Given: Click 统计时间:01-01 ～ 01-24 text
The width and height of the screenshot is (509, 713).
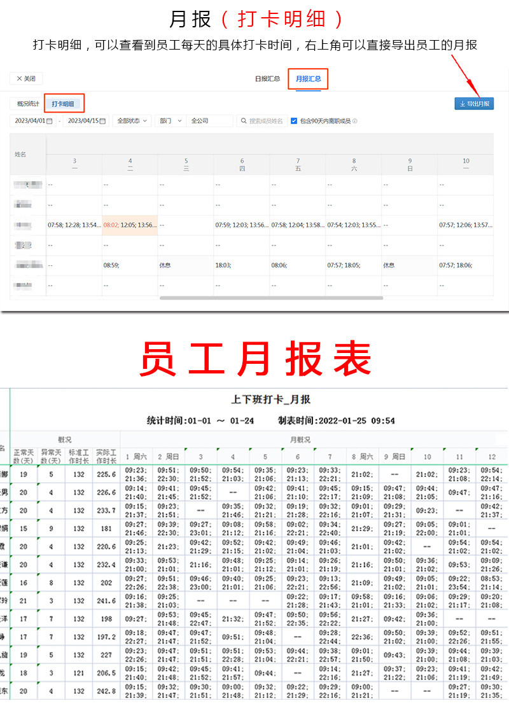Looking at the screenshot, I should pyautogui.click(x=200, y=420).
